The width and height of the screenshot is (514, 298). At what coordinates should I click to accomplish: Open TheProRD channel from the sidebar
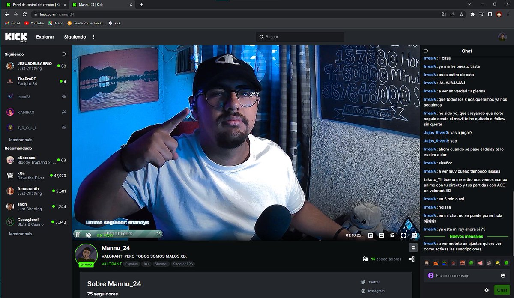pyautogui.click(x=36, y=81)
